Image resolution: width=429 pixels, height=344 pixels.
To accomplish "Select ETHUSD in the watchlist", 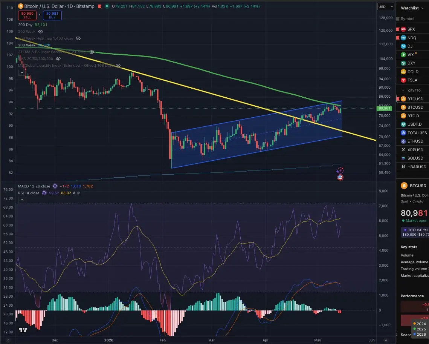I will [412, 141].
